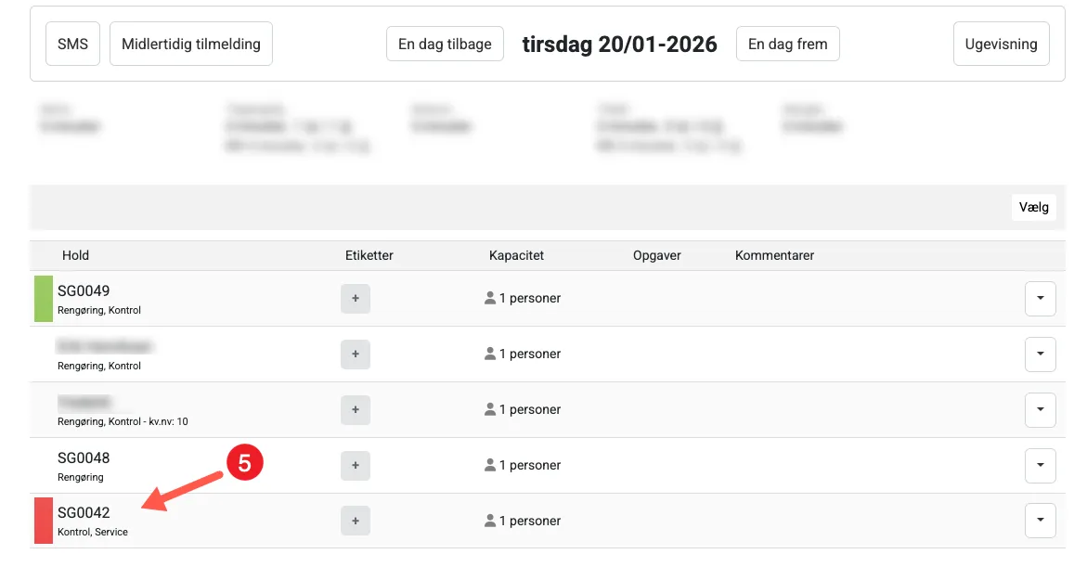Expand the dropdown on the SG0042 row

pyautogui.click(x=1040, y=521)
